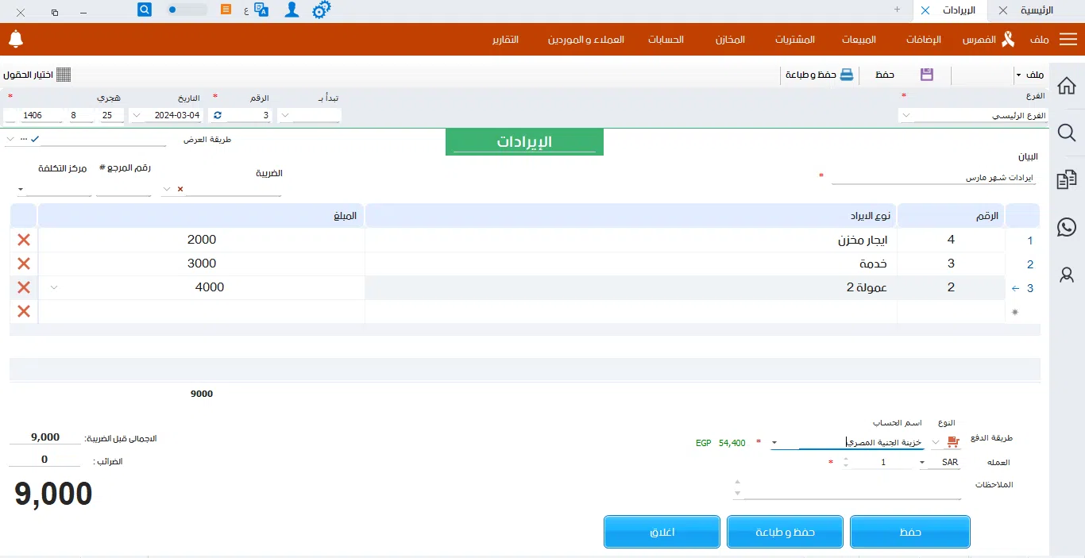The height and width of the screenshot is (558, 1085).
Task: Go to the Home sidebar icon
Action: coord(1067,86)
